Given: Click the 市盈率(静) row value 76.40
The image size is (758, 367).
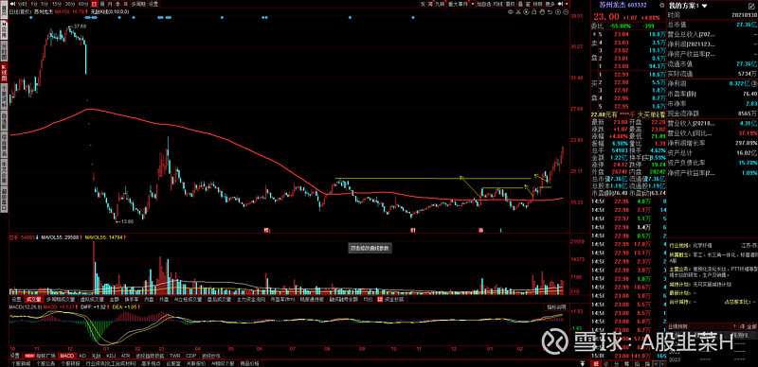Looking at the screenshot, I should 749,94.
